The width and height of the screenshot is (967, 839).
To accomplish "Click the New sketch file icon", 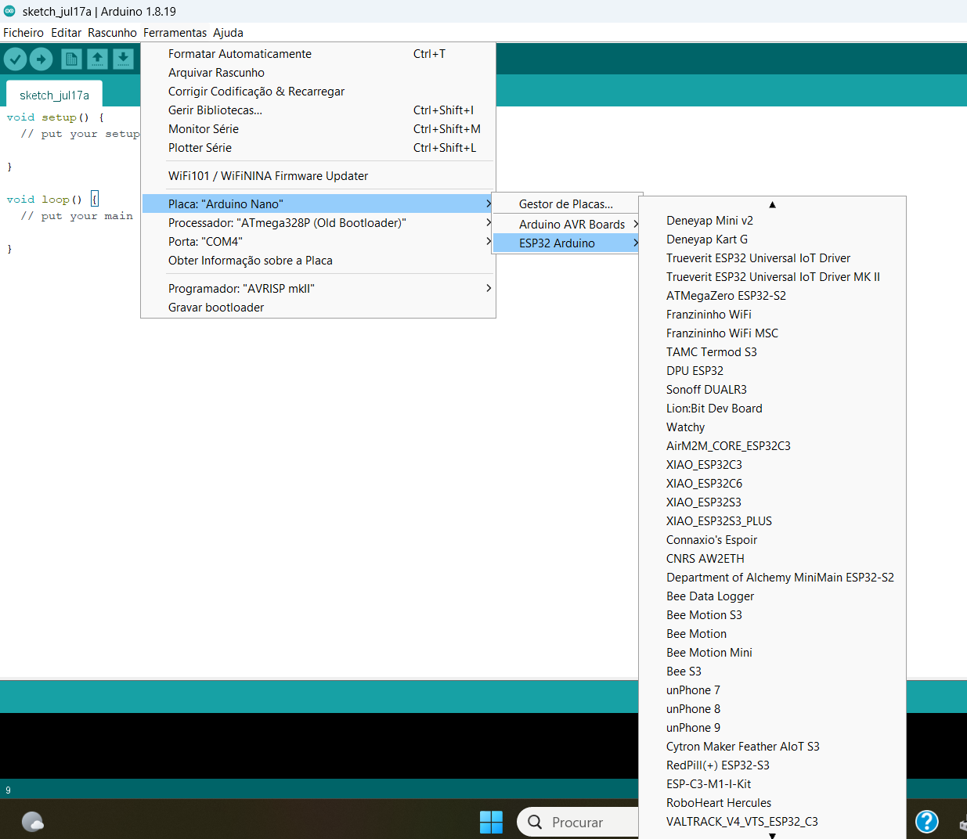I will coord(71,59).
